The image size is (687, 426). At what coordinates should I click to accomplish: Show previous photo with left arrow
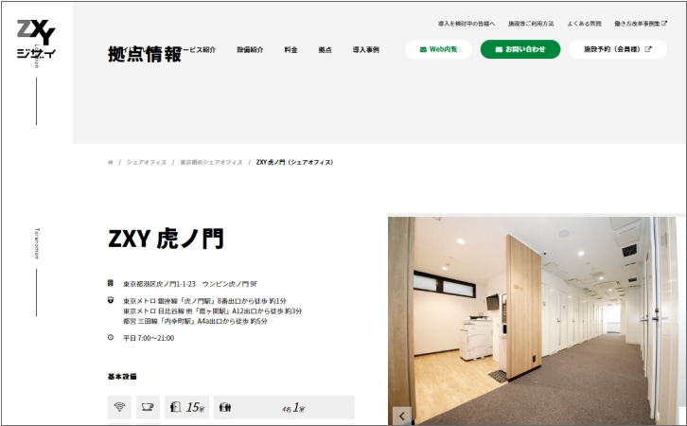[x=402, y=417]
